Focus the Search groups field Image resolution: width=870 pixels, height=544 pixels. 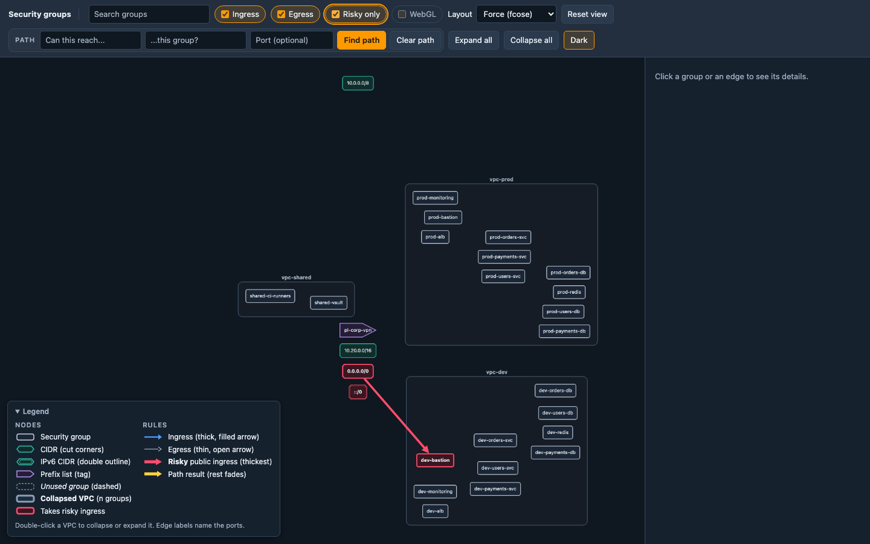(x=149, y=14)
